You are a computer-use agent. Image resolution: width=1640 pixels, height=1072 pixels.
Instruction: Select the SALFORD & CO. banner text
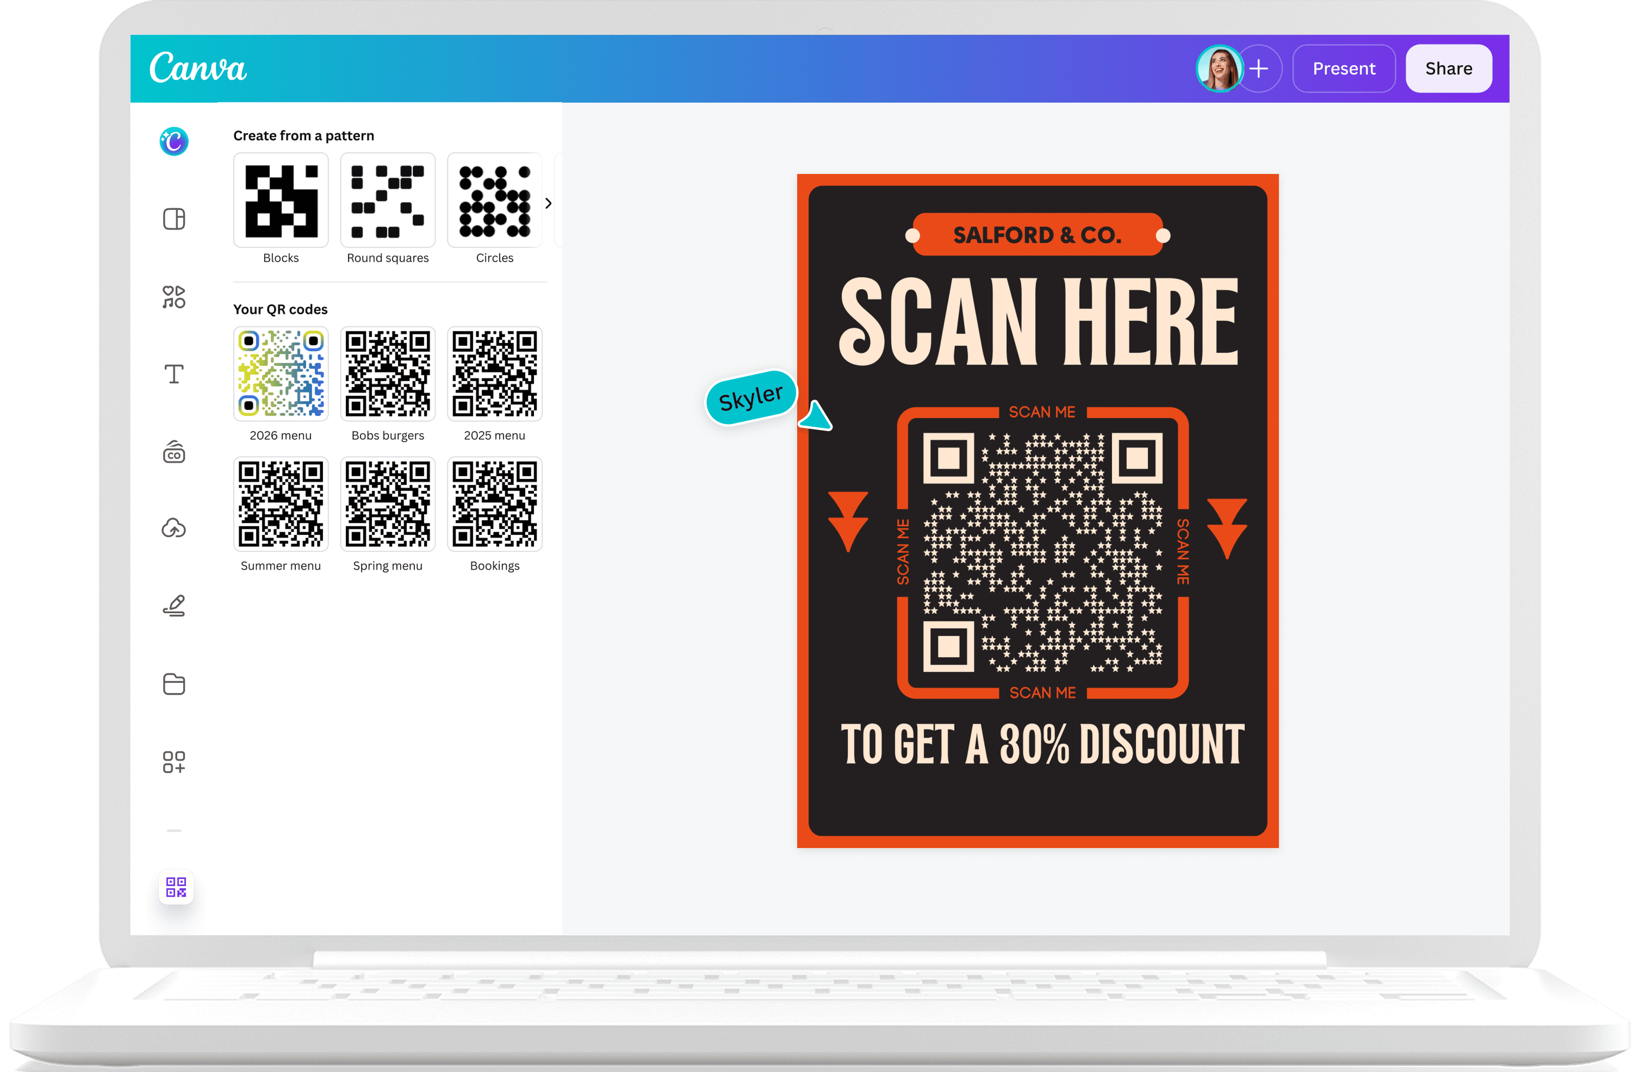tap(1037, 235)
